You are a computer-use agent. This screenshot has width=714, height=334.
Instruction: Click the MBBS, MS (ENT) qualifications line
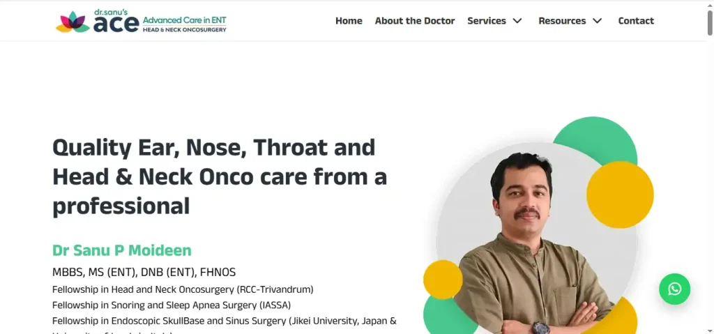pos(144,272)
